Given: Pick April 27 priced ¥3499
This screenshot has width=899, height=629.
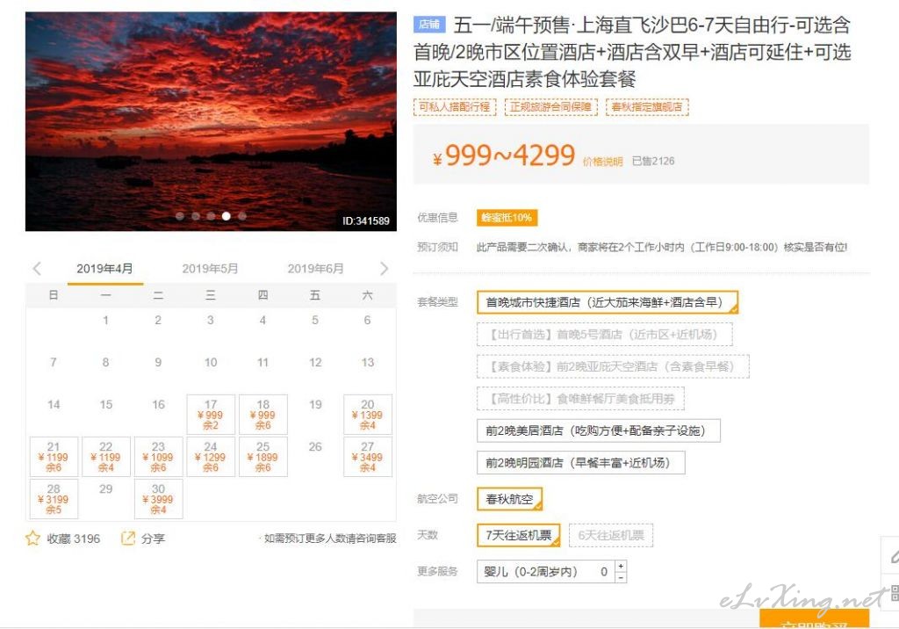Looking at the screenshot, I should point(368,457).
